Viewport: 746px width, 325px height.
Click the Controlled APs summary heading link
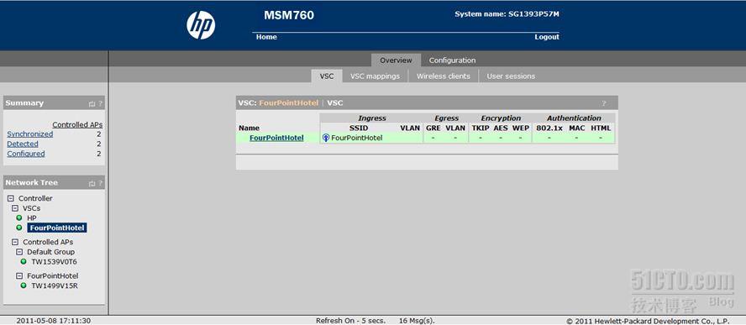77,124
